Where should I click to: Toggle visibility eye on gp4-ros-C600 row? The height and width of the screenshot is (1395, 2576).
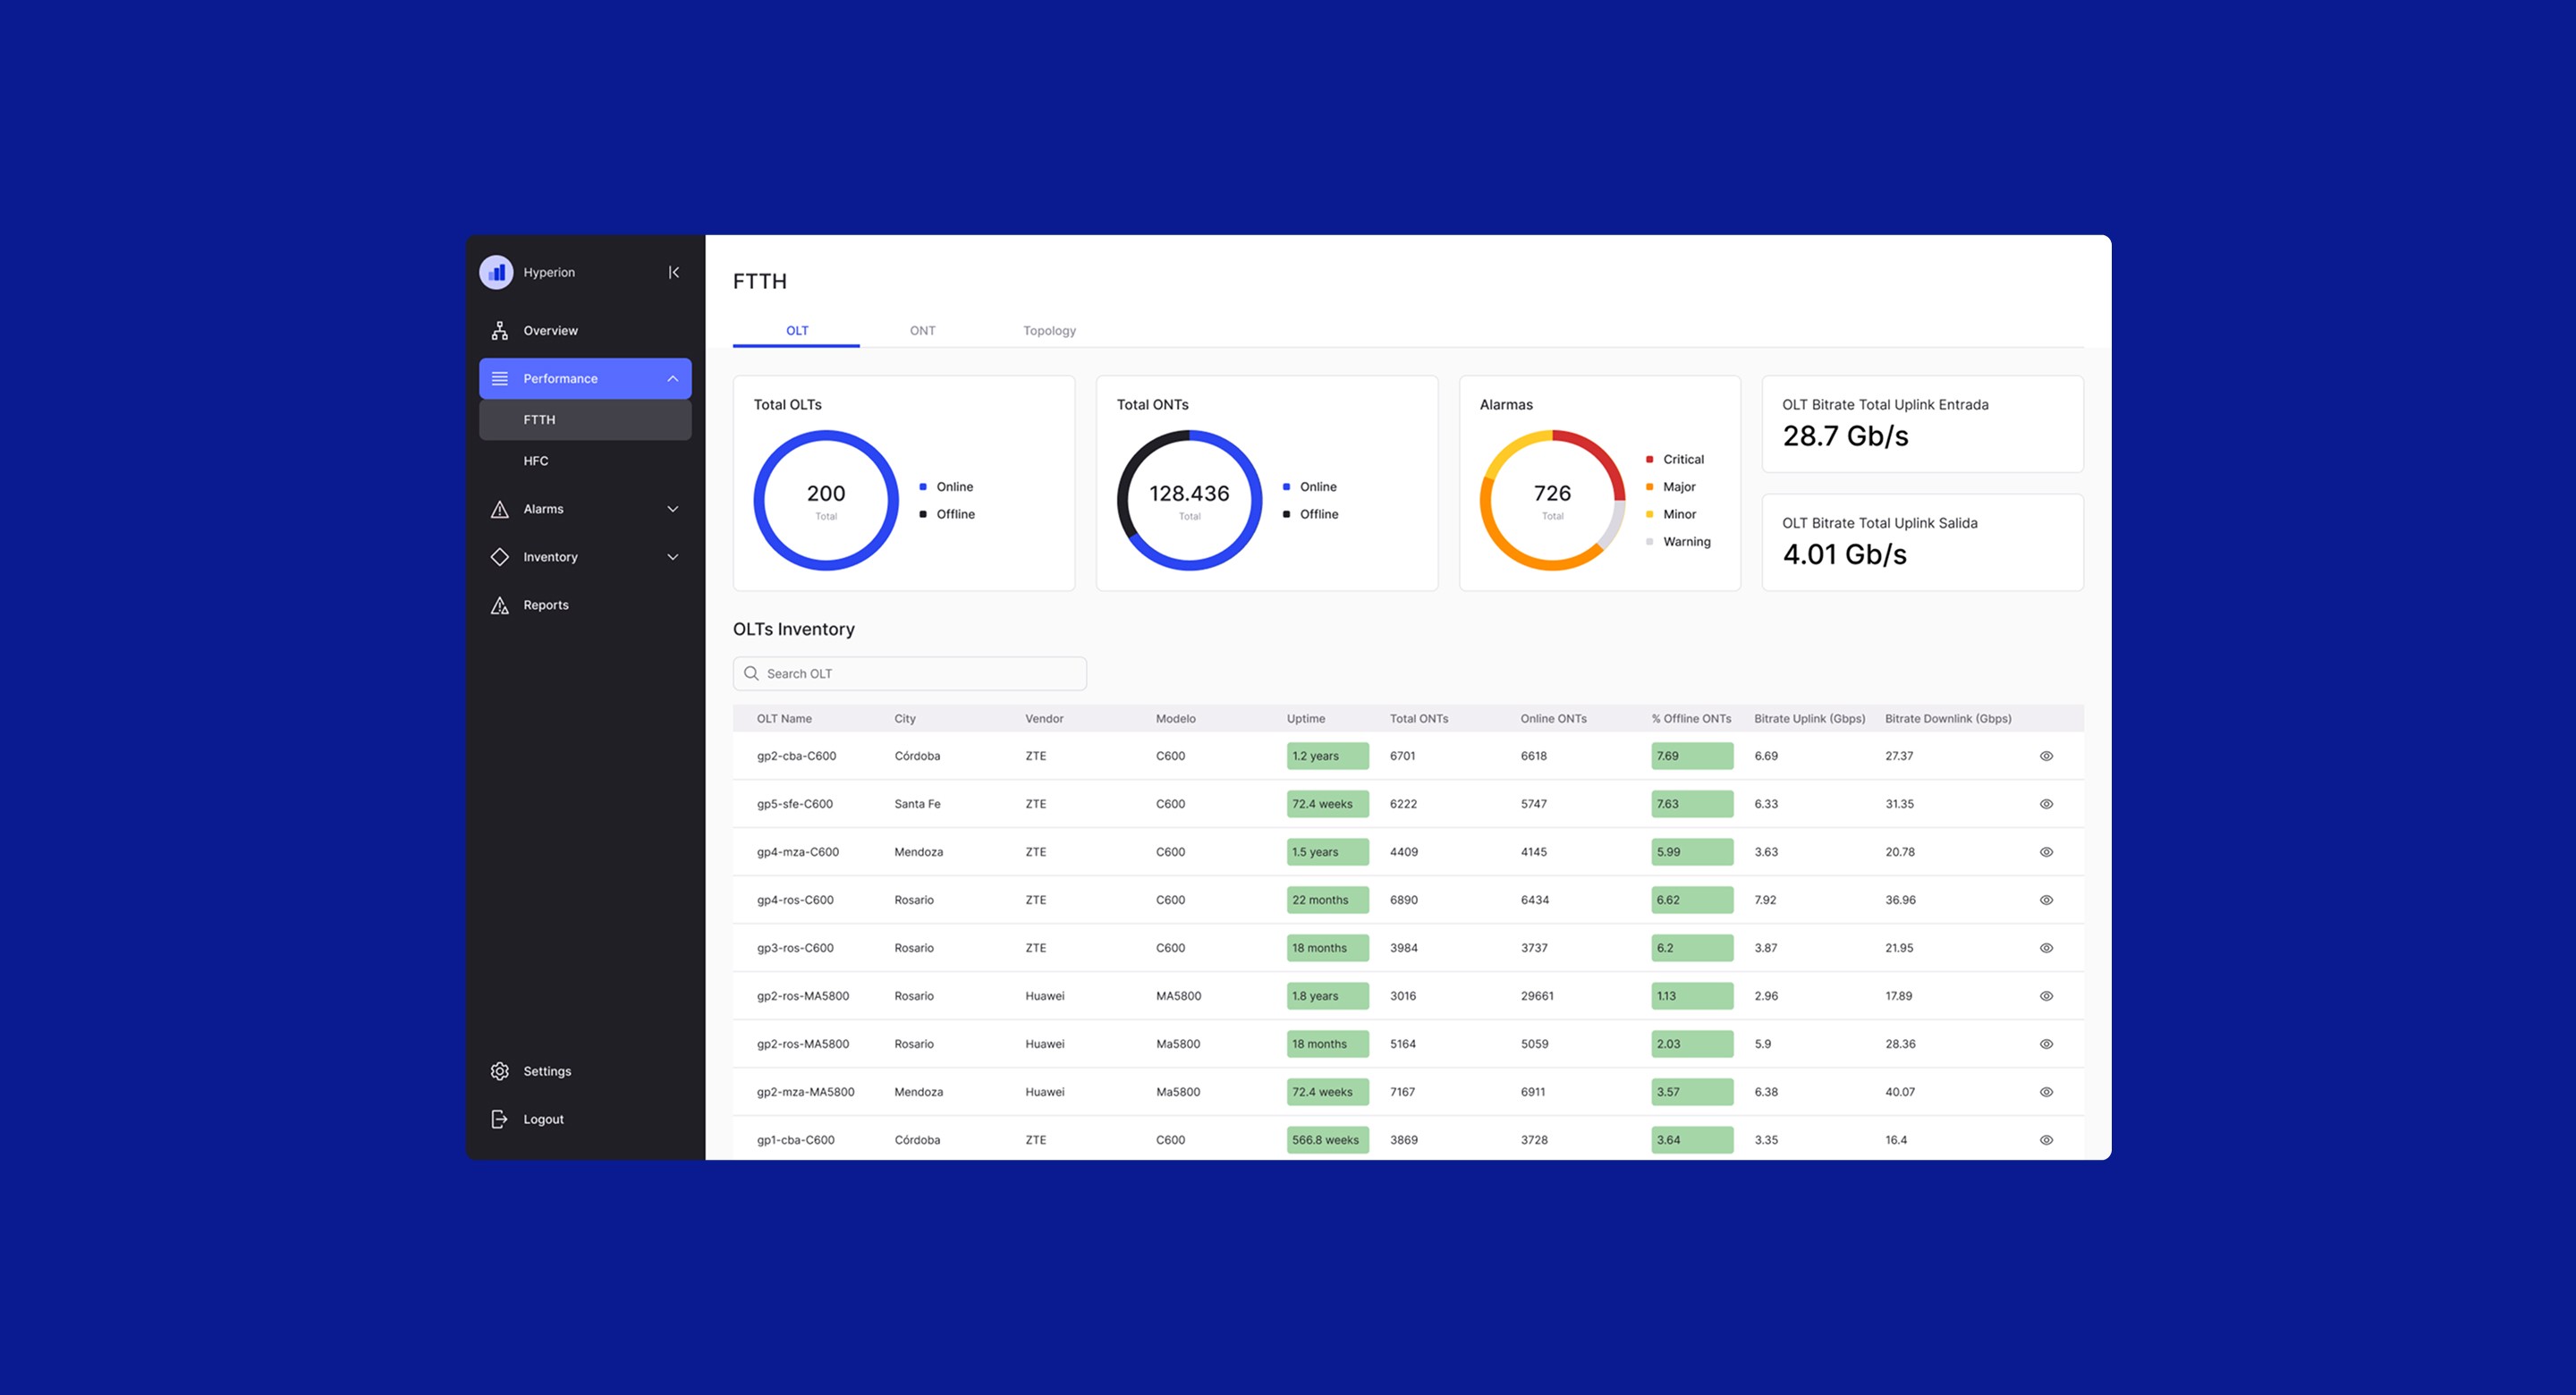tap(2046, 899)
